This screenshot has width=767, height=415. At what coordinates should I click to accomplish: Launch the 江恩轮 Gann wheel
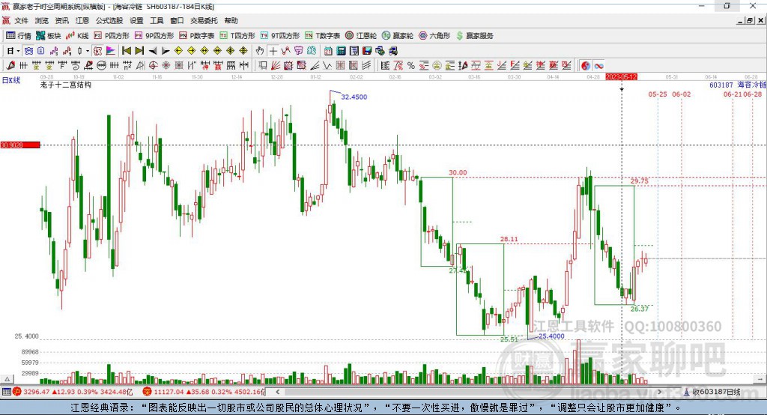361,35
